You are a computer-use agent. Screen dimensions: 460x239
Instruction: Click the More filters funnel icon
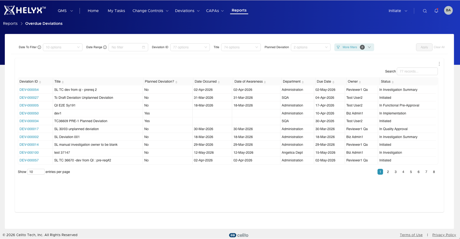[x=338, y=47]
